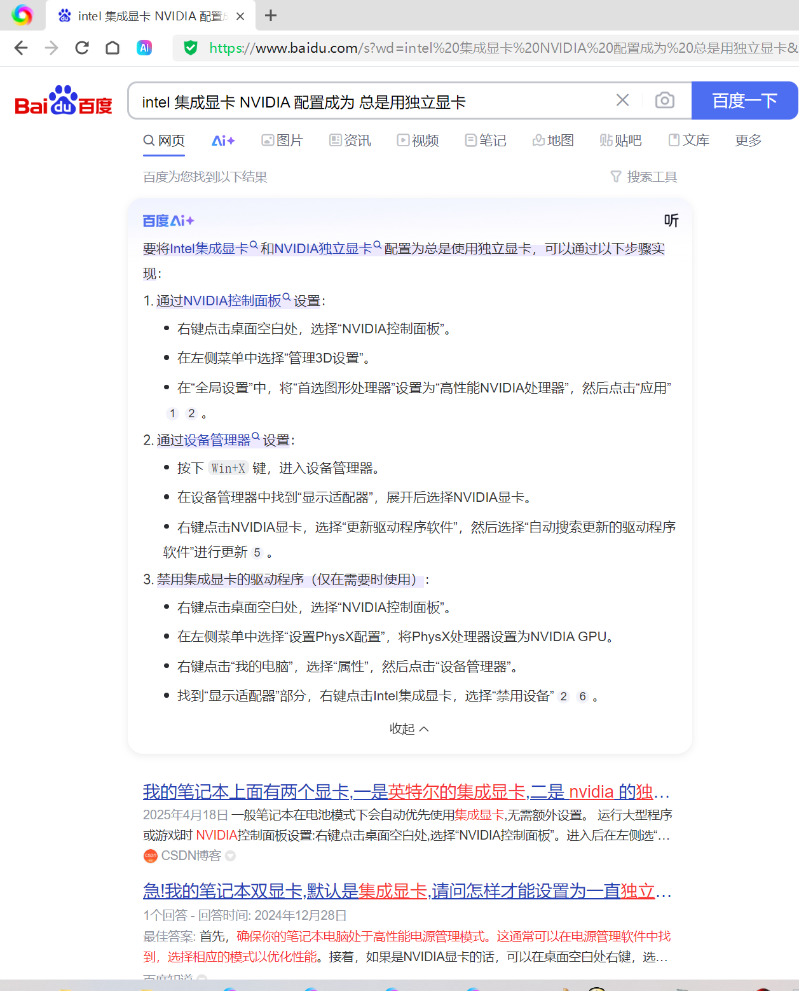This screenshot has height=991, width=799.
Task: Clear the search box with X icon
Action: coord(623,100)
